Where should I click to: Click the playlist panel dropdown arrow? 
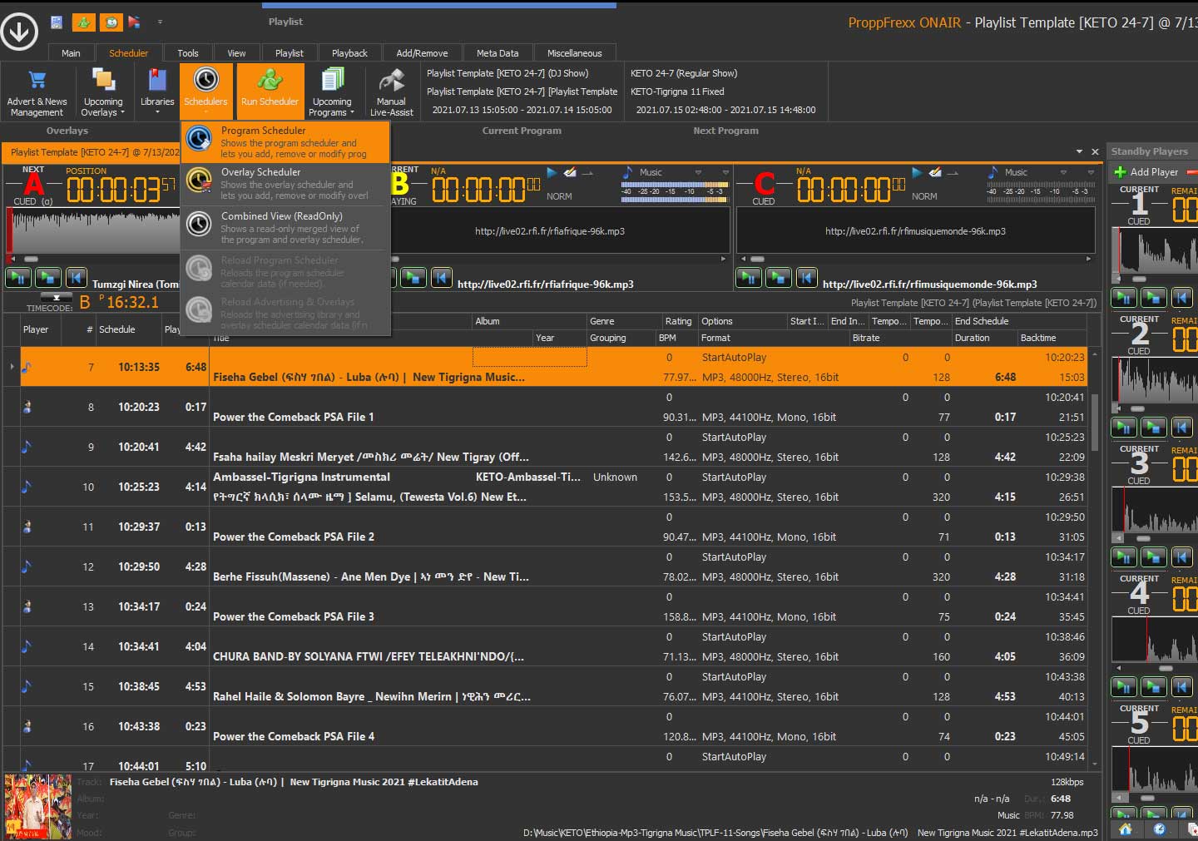click(x=1079, y=152)
